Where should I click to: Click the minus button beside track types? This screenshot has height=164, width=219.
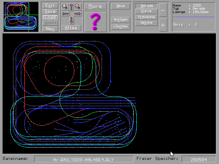163,11
